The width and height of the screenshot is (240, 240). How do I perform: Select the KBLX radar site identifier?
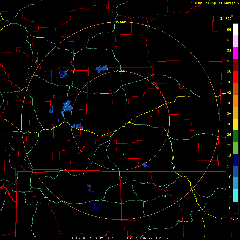(x=127, y=238)
